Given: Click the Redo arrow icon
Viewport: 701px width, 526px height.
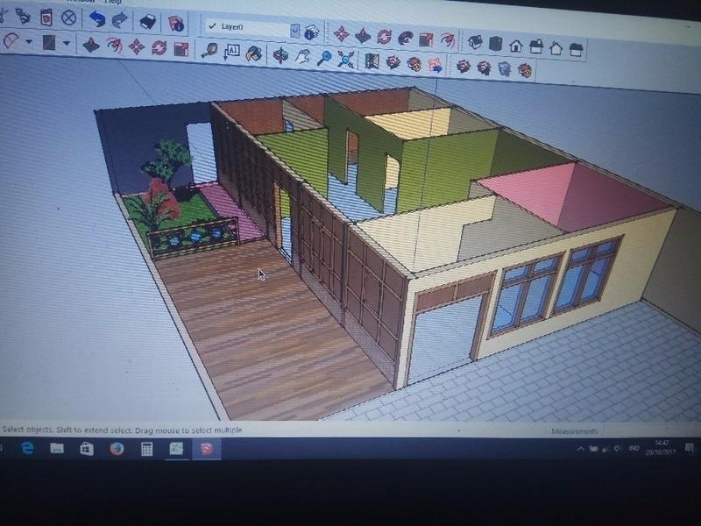Looking at the screenshot, I should 120,19.
